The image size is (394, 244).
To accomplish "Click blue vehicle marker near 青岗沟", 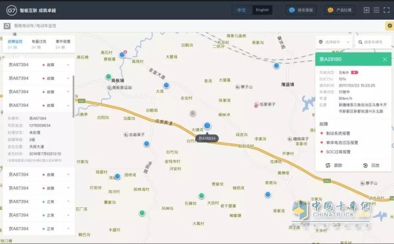I will point(268,194).
